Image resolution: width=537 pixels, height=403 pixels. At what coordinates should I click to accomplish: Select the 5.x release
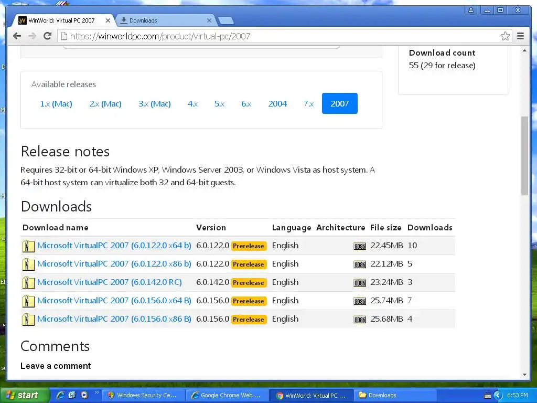[x=220, y=103]
